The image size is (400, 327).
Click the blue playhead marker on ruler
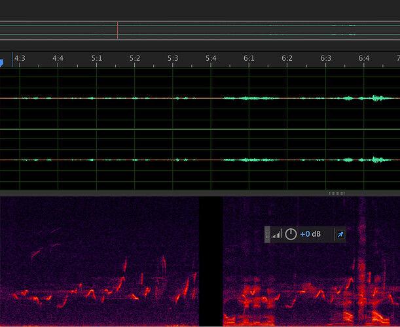pyautogui.click(x=2, y=63)
